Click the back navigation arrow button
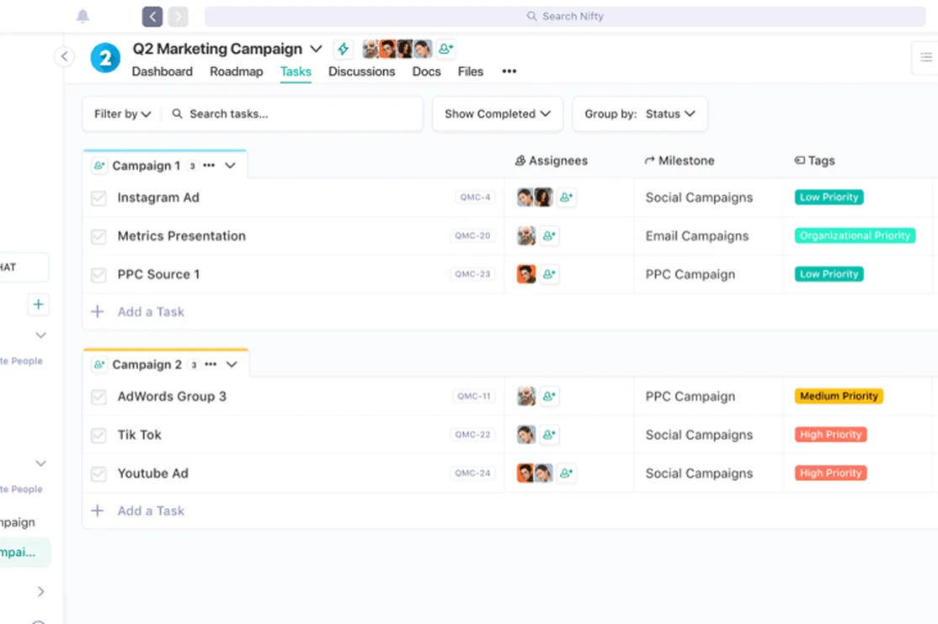 [x=152, y=16]
